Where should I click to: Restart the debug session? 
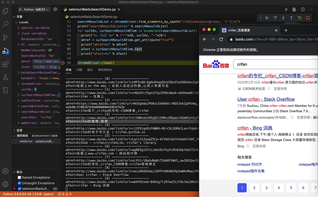click(x=300, y=18)
